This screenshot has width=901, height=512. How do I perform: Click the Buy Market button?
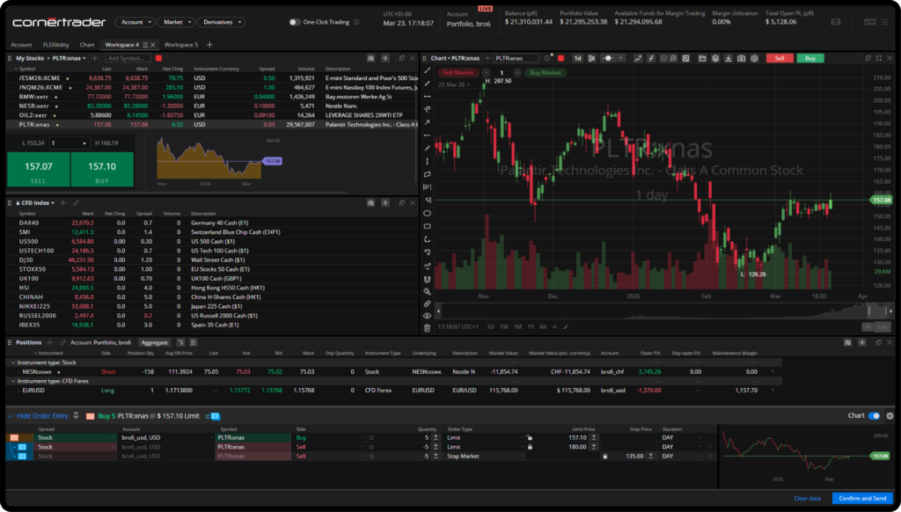pyautogui.click(x=546, y=73)
